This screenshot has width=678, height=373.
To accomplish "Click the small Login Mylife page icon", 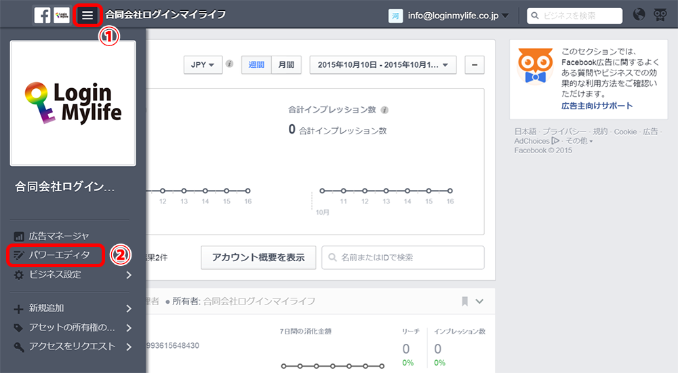I will (62, 15).
